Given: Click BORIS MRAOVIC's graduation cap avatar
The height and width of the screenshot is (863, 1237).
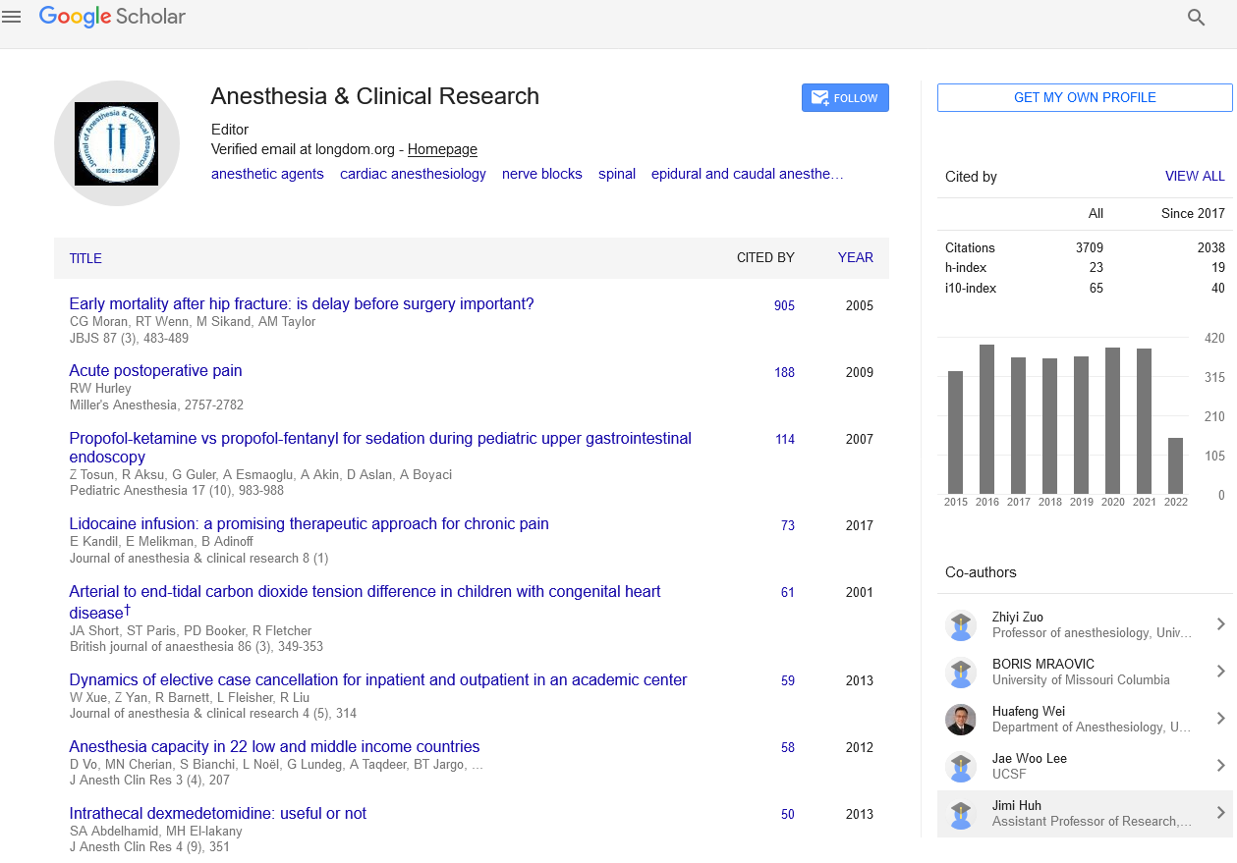Looking at the screenshot, I should 960,672.
